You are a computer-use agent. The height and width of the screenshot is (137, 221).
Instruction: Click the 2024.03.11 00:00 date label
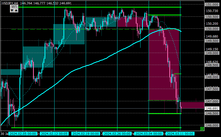[x=180, y=134]
